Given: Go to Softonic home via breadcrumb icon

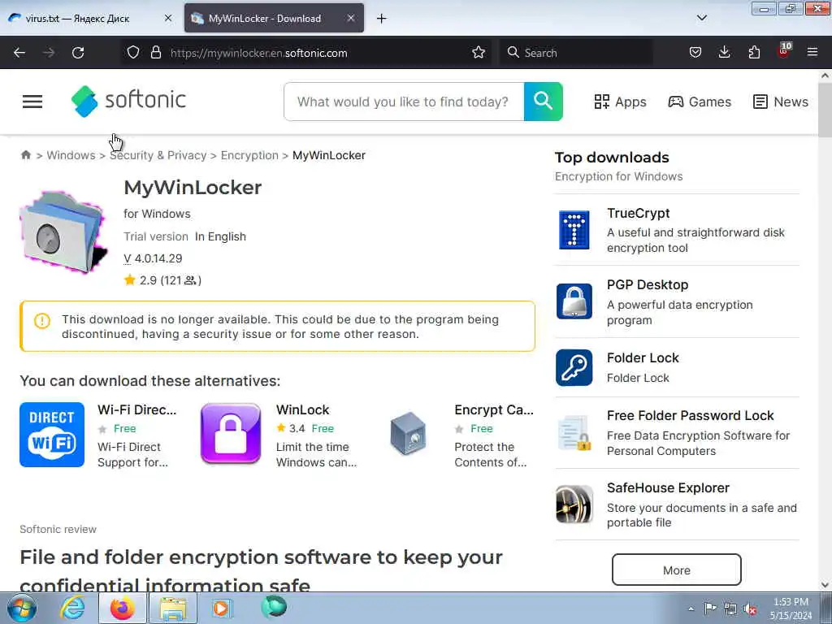Looking at the screenshot, I should point(25,155).
